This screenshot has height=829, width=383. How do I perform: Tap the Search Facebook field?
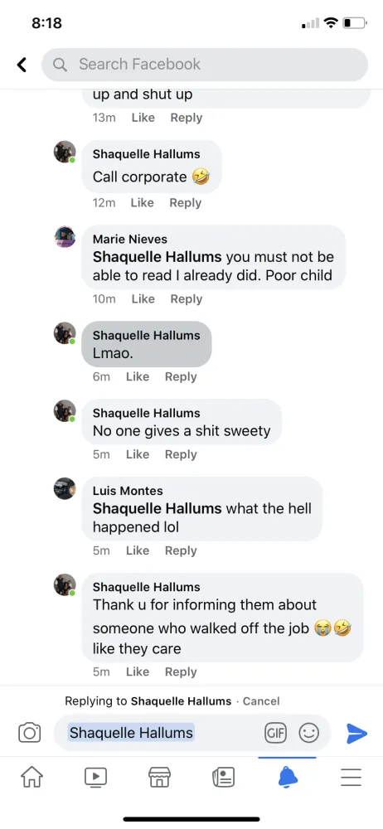click(x=205, y=65)
